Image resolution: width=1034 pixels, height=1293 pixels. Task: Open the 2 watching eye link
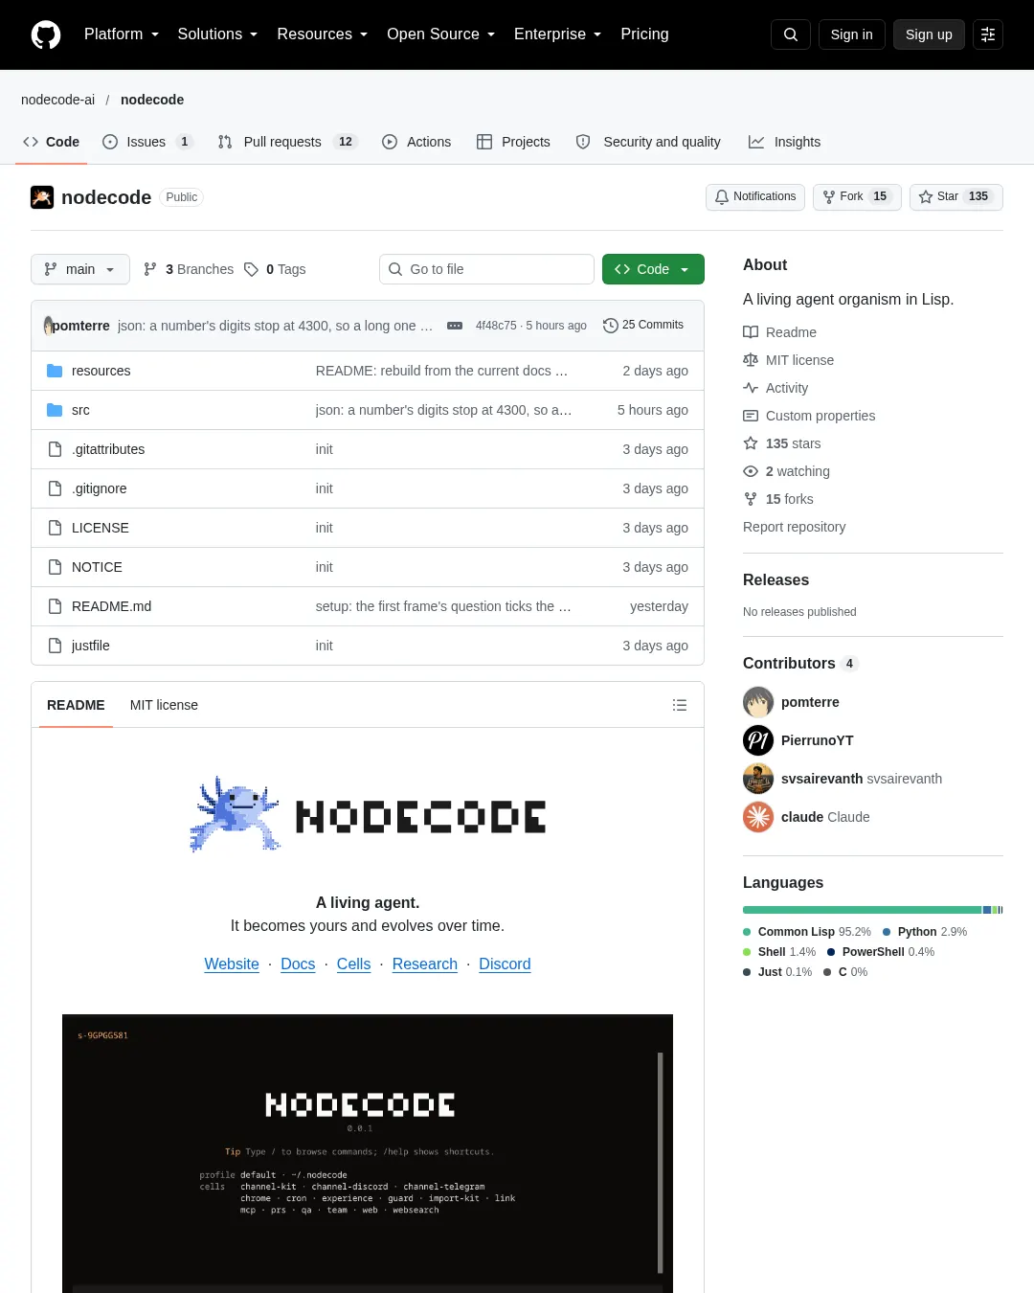786,471
